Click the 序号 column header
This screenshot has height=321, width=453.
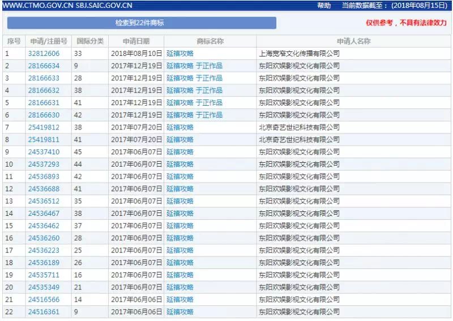tap(14, 41)
